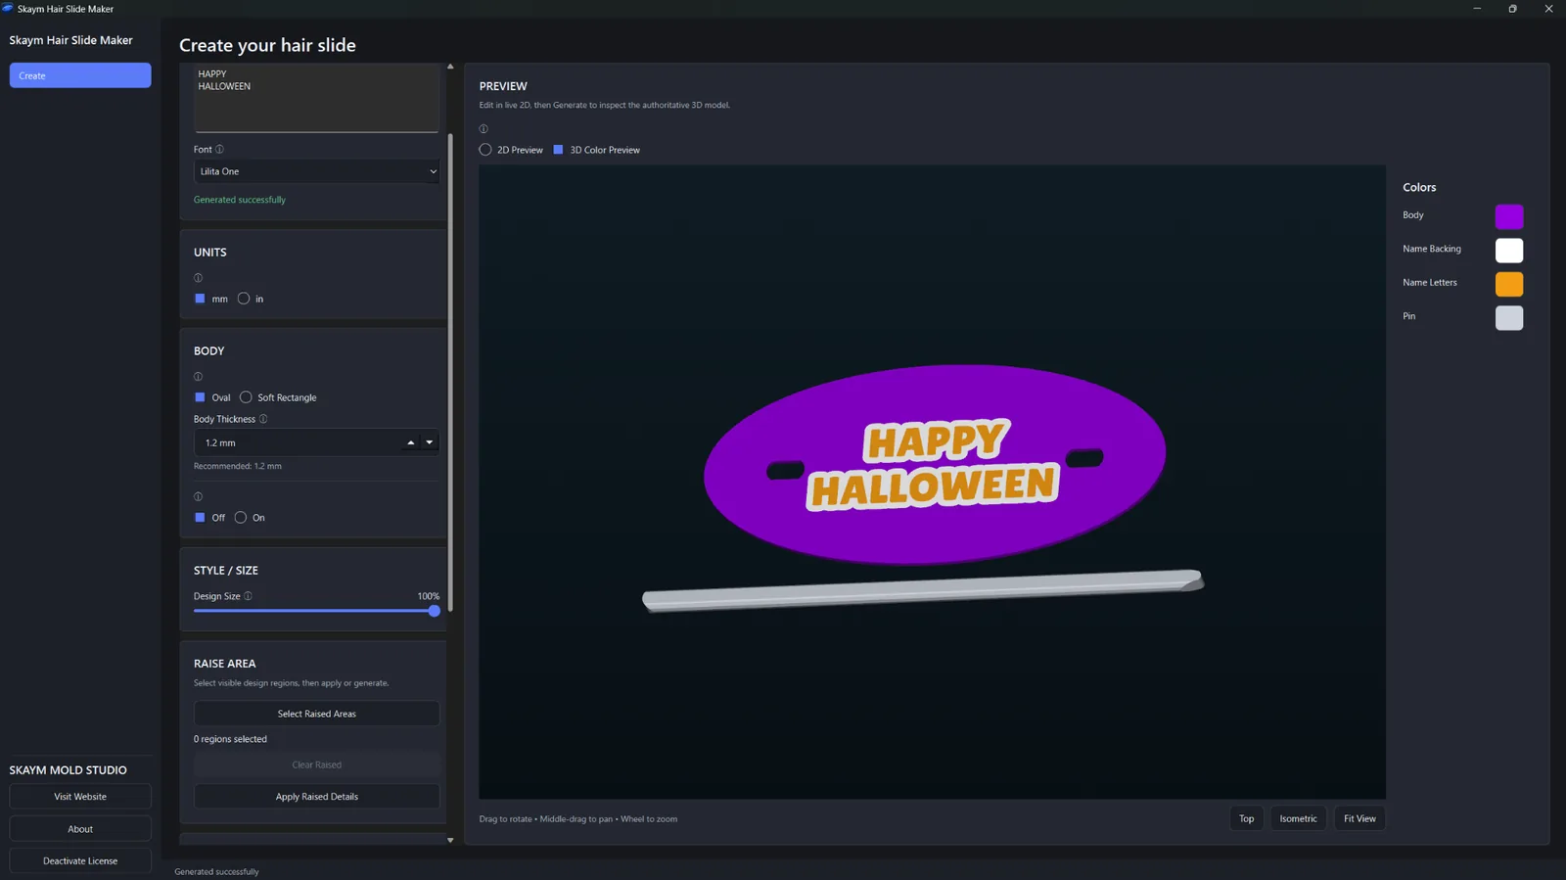Viewport: 1566px width, 880px height.
Task: Open the Lilita One font dropdown
Action: coord(317,171)
